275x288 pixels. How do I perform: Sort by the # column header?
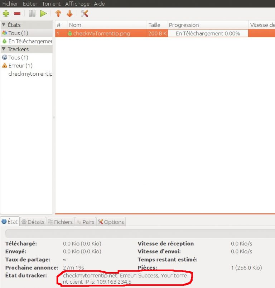click(61, 25)
